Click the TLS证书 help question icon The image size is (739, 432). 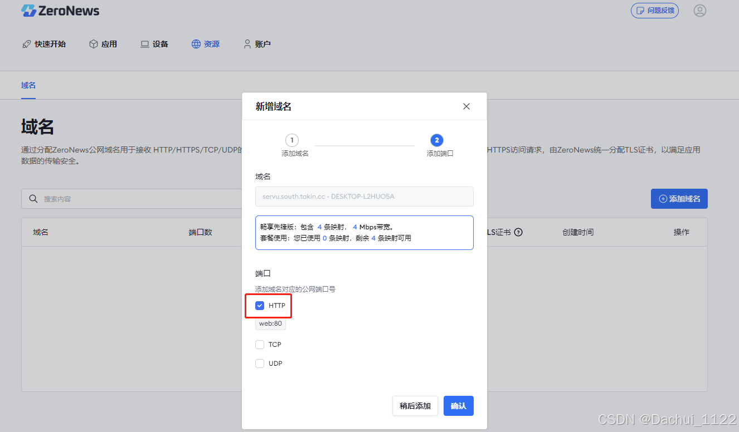(x=518, y=232)
